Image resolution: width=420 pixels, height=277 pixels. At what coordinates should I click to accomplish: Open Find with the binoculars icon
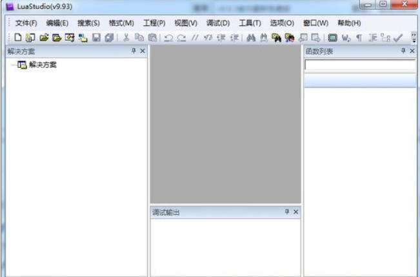click(251, 37)
